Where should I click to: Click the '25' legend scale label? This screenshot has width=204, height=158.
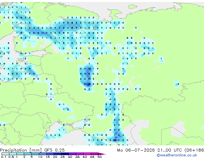click(x=62, y=157)
